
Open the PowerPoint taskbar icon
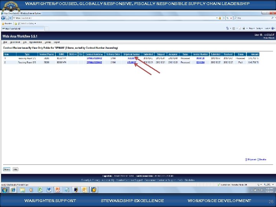[58, 190]
